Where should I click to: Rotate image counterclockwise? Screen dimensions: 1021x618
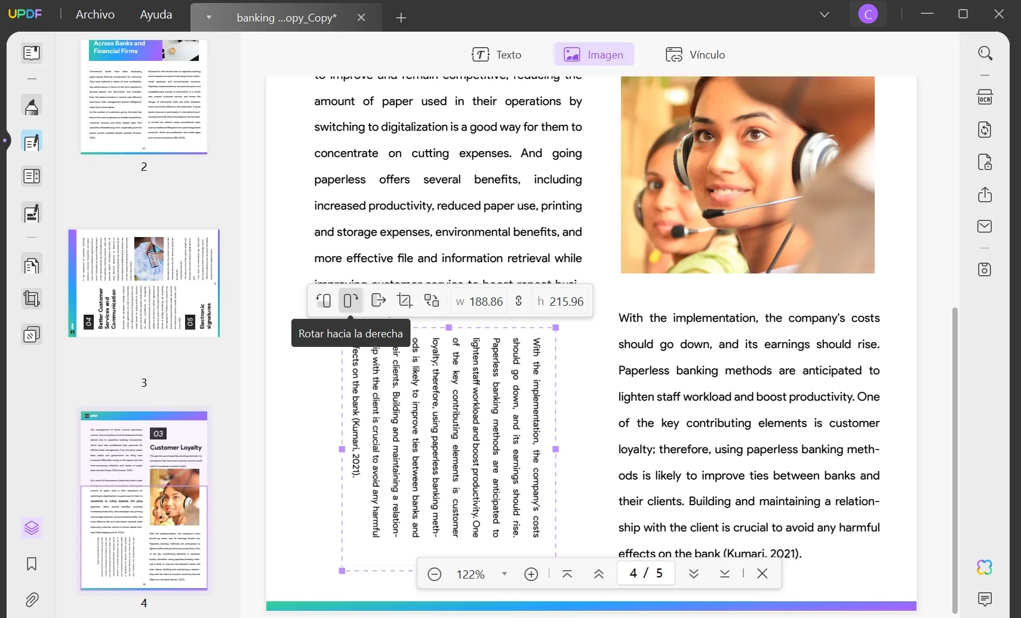324,300
